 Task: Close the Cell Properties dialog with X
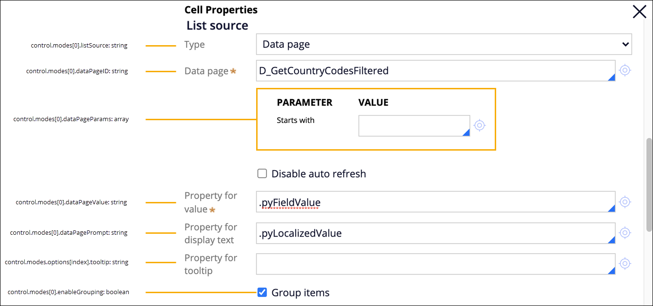coord(639,12)
